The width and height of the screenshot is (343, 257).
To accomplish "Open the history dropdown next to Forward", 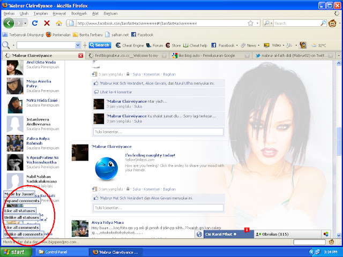I will point(25,23).
